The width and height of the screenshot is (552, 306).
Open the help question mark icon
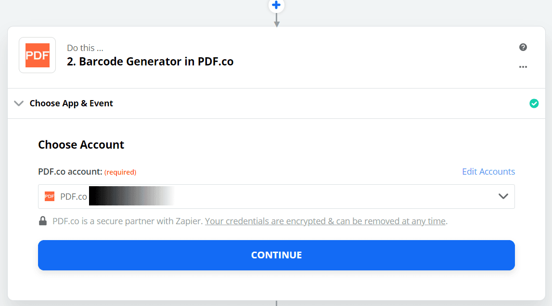[x=523, y=47]
